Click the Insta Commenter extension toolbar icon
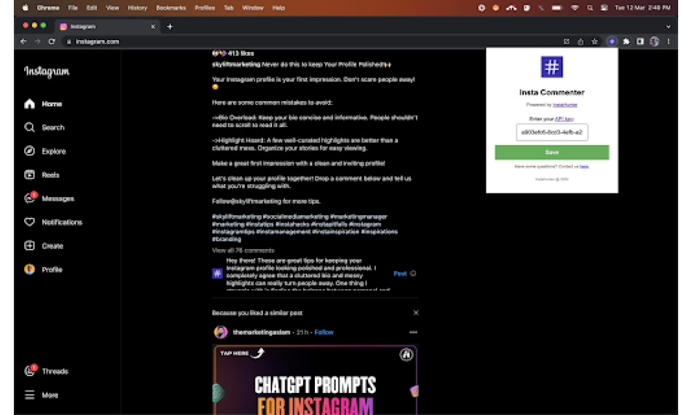 click(x=612, y=41)
